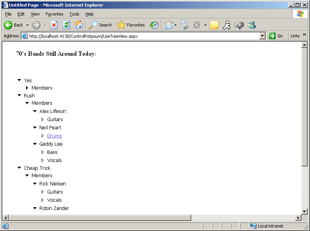Click the yellow sticky note icon
Image resolution: width=310 pixels, height=231 pixels.
(x=214, y=25)
